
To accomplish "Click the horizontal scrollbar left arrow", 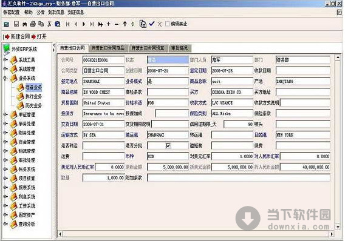I will 60,234.
